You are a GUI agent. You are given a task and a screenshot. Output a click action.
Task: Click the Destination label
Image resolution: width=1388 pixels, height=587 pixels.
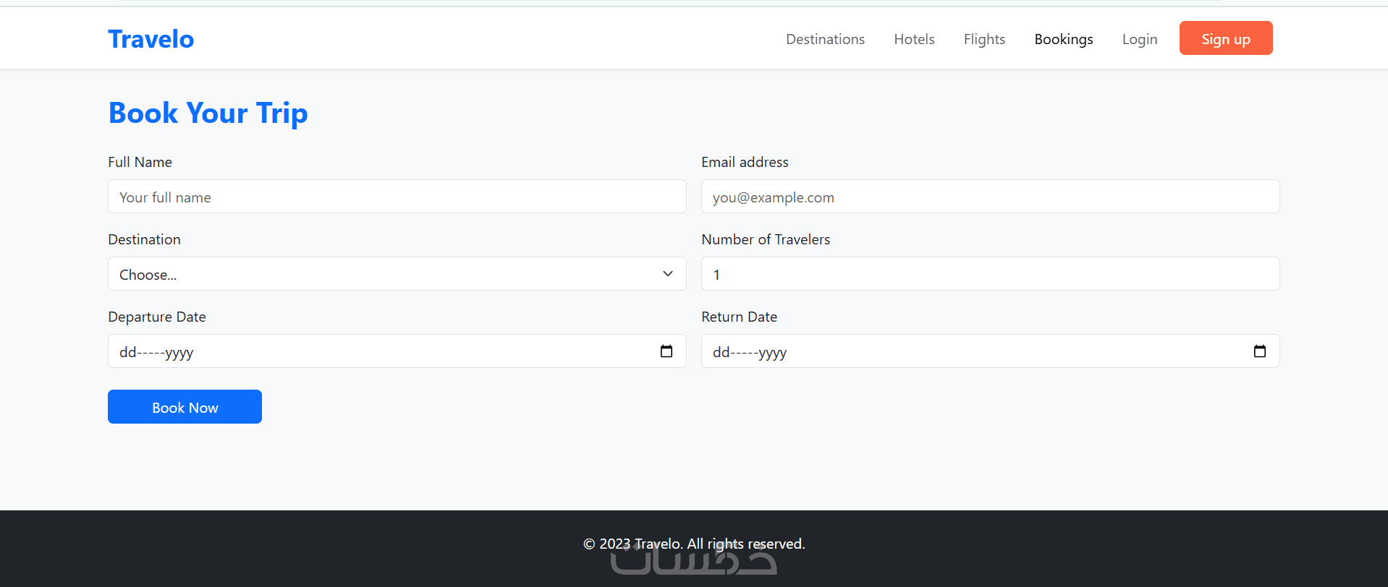[x=144, y=239]
